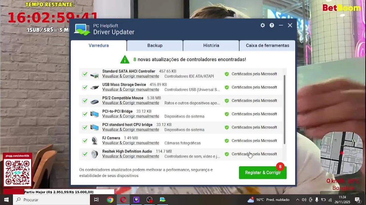Image resolution: width=366 pixels, height=205 pixels.
Task: Click Visualizar & Corrigir manualmente for PCI-to-PCI Bridge
Action: [x=131, y=116]
